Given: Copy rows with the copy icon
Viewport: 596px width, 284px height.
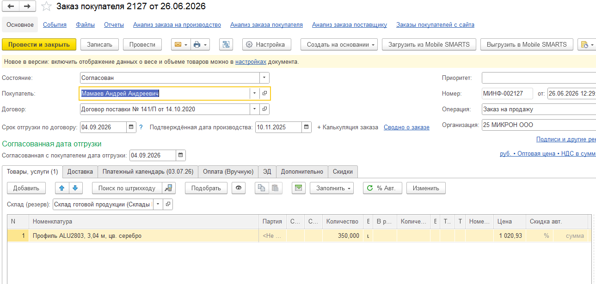Looking at the screenshot, I should (x=262, y=188).
